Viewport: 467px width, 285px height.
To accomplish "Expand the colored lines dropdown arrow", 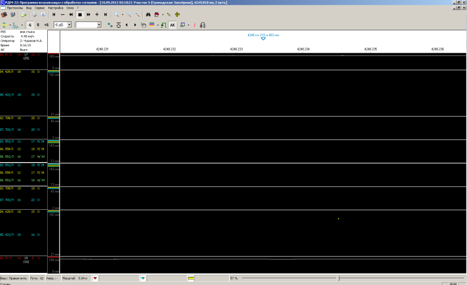I will [157, 25].
